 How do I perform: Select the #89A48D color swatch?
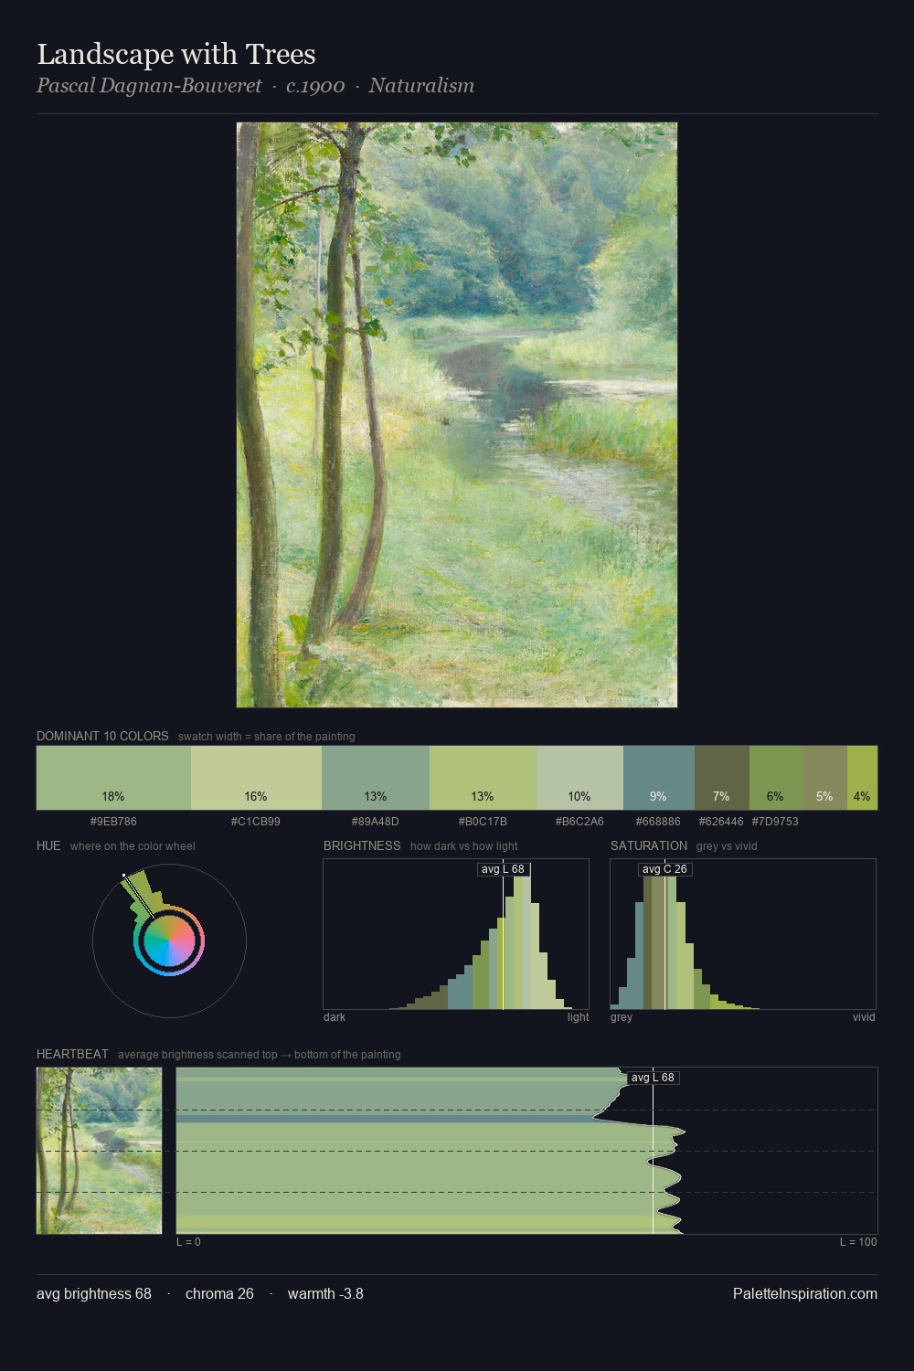376,778
